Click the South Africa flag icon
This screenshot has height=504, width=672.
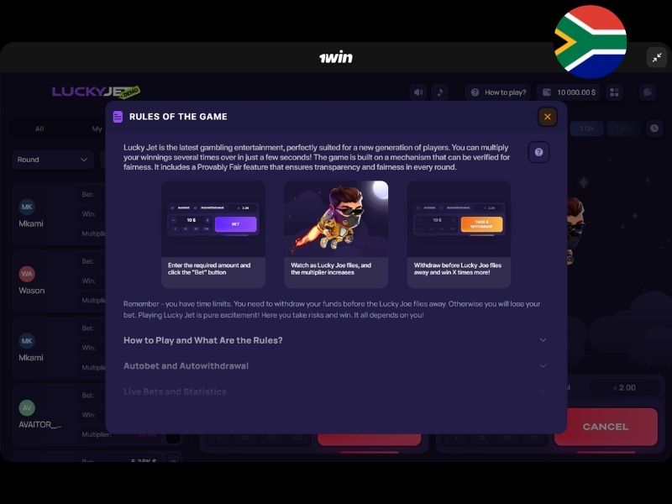point(591,42)
